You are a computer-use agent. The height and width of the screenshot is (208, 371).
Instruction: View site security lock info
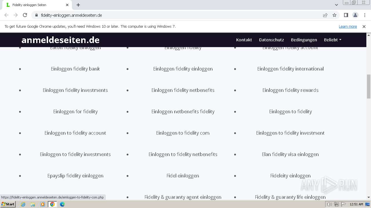pyautogui.click(x=36, y=15)
